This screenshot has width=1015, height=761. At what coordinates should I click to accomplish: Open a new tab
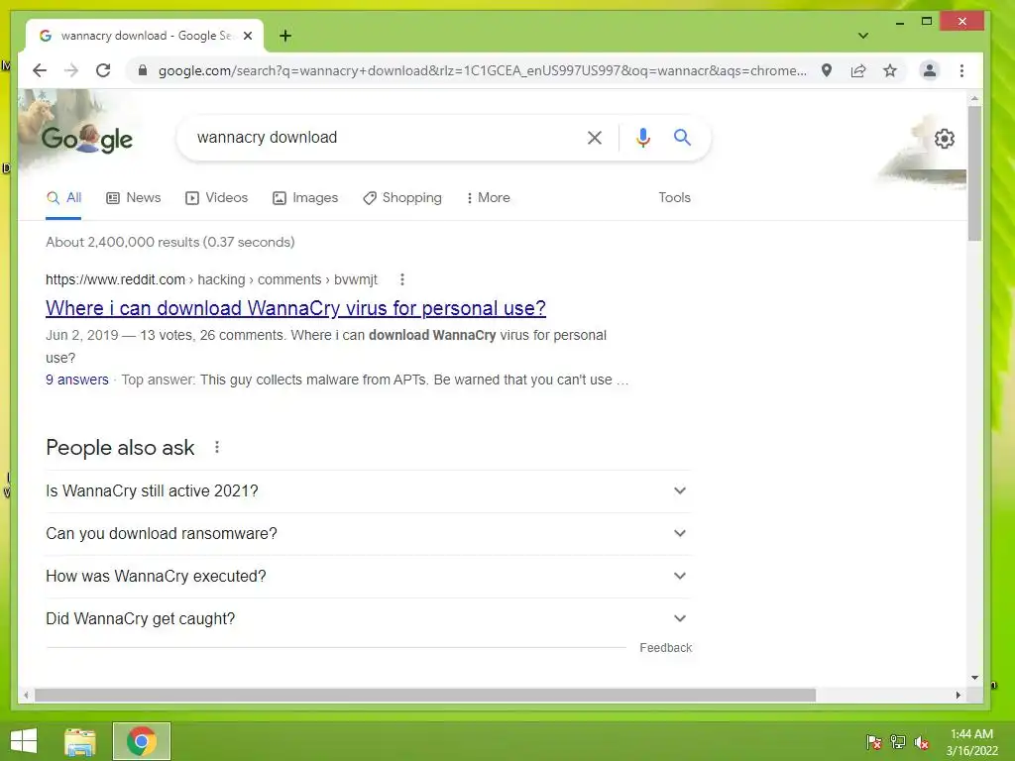[x=285, y=36]
